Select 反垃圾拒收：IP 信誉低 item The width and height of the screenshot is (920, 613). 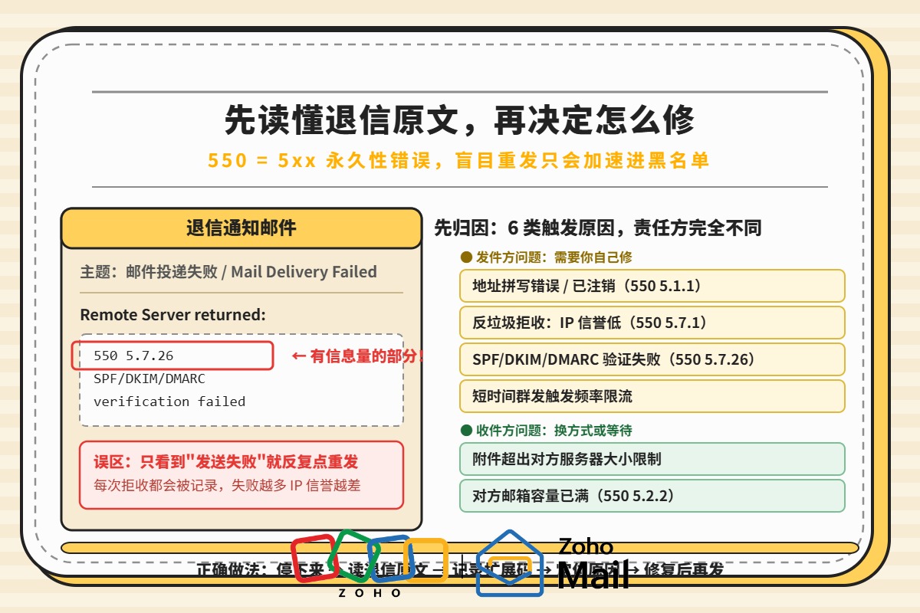[x=652, y=323]
